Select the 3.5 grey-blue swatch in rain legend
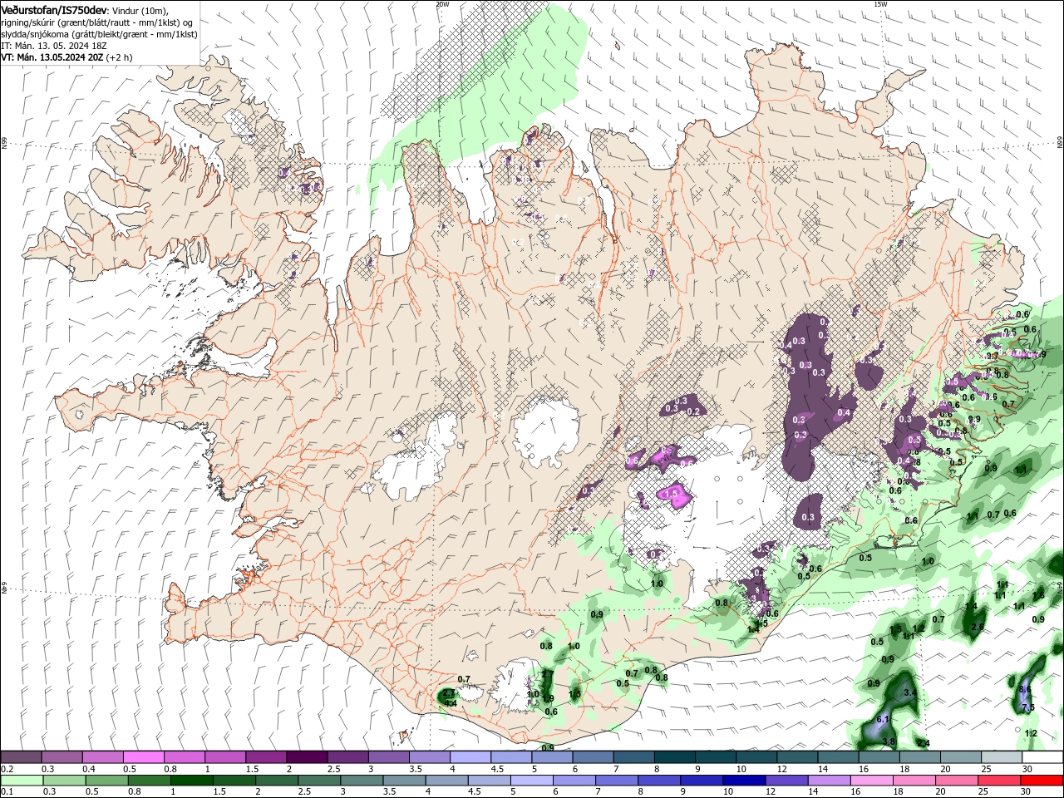 point(402,780)
